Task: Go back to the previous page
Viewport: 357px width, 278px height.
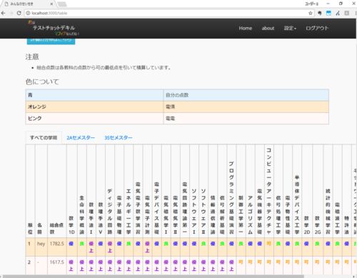Action: (x=4, y=13)
